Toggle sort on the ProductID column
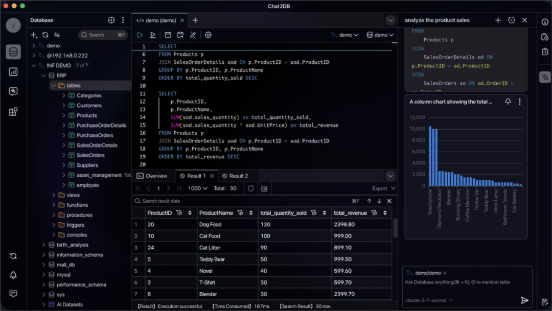This screenshot has width=552, height=311. 190,213
